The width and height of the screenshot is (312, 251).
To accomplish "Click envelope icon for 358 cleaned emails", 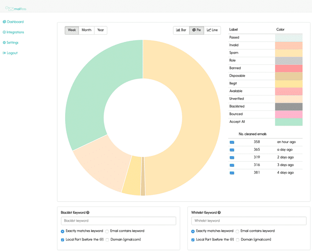I will coord(232,142).
